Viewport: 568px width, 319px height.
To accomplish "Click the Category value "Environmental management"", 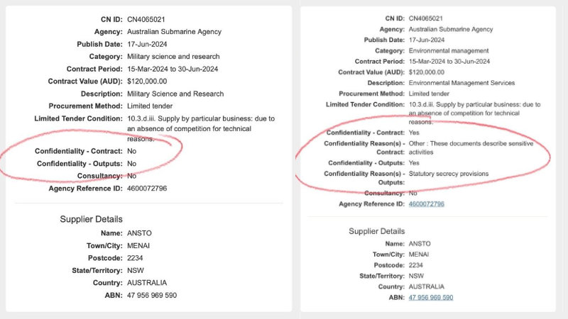I will [x=449, y=51].
